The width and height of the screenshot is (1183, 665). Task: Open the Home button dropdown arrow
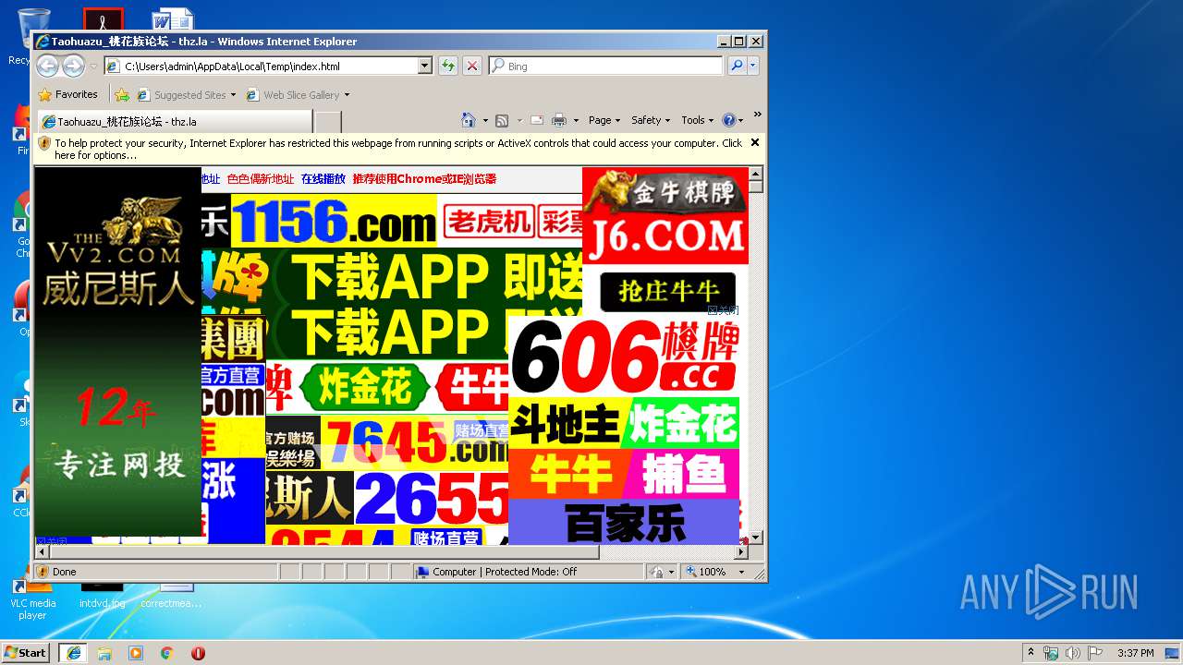pyautogui.click(x=484, y=120)
